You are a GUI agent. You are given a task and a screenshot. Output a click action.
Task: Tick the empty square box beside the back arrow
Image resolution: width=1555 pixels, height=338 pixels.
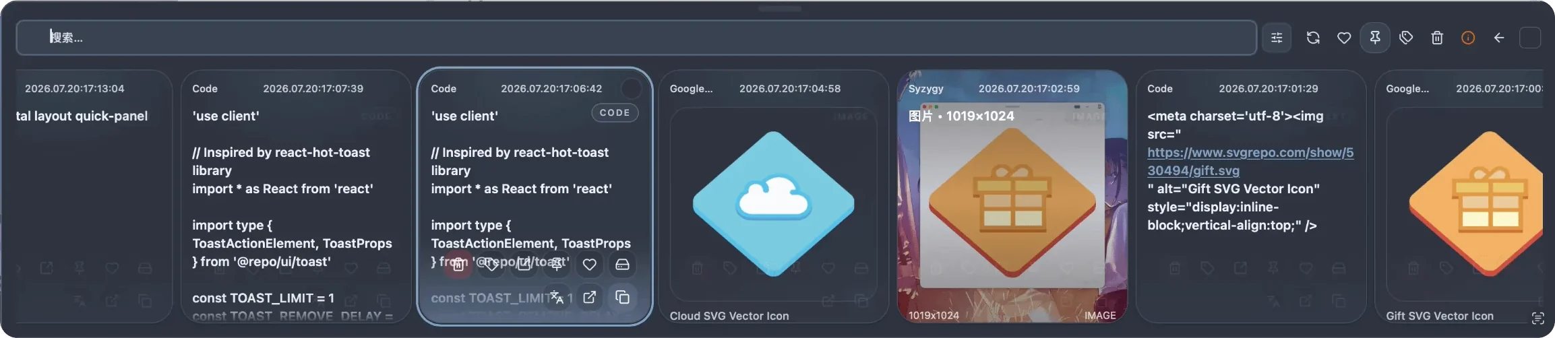pos(1530,38)
